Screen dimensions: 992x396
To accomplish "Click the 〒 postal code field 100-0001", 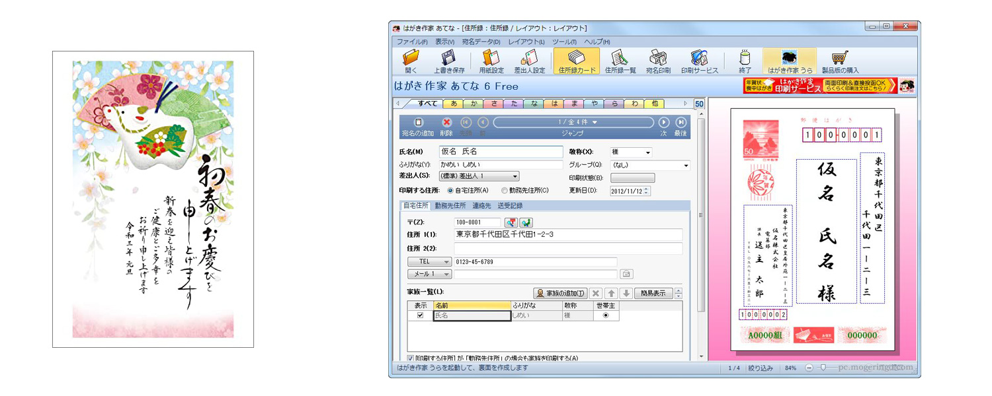I will 477,222.
